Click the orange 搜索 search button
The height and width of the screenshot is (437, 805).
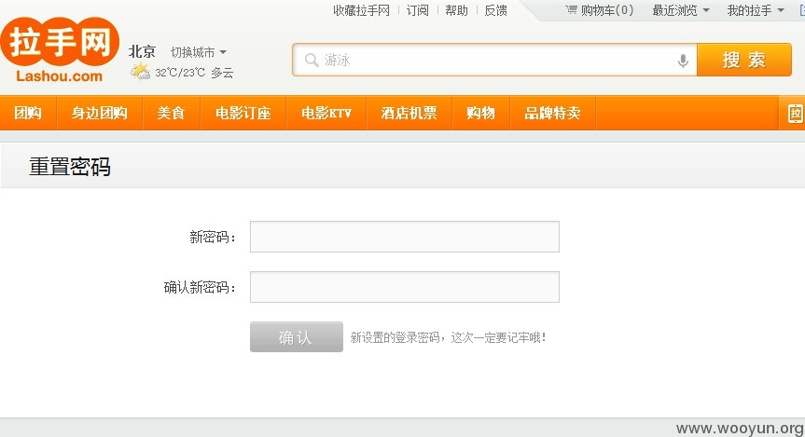coord(744,60)
